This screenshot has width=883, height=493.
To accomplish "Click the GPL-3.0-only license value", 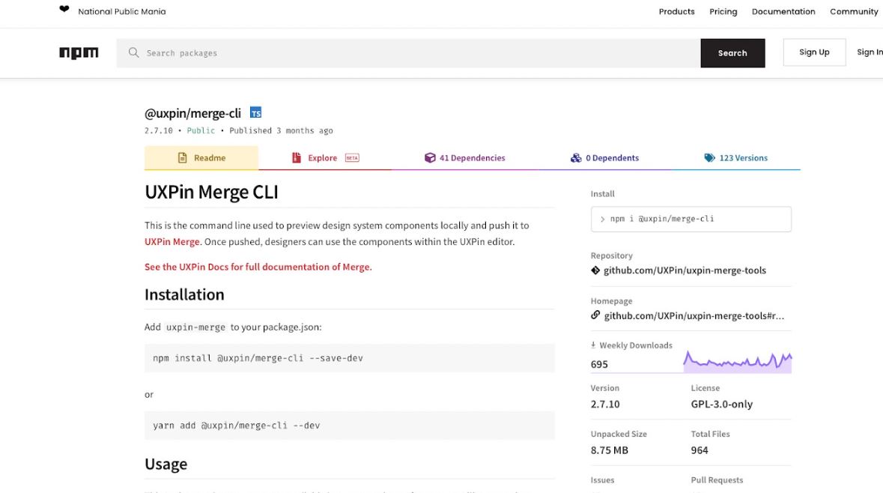I will tap(721, 404).
